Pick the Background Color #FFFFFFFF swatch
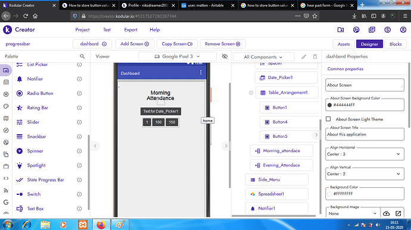The image size is (411, 230). [x=330, y=194]
